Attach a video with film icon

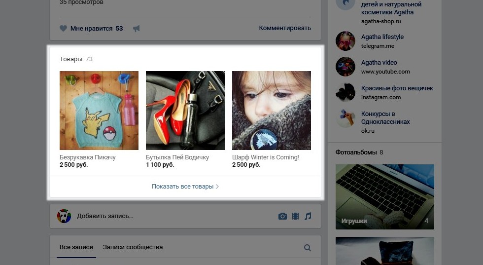(295, 216)
